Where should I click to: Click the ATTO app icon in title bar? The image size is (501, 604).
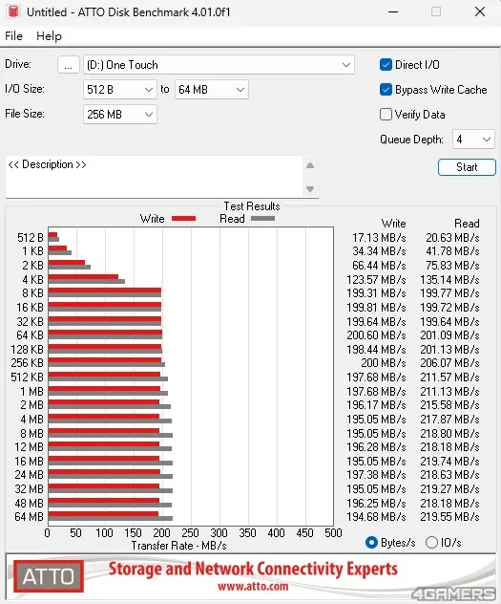[13, 11]
